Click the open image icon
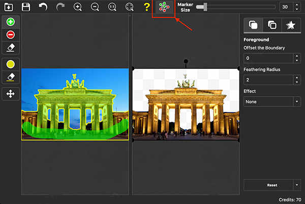The width and height of the screenshot is (305, 204). click(9, 7)
